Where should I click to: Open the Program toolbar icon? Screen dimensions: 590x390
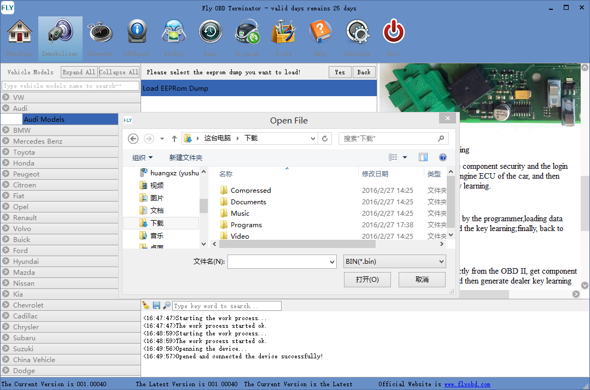(247, 33)
